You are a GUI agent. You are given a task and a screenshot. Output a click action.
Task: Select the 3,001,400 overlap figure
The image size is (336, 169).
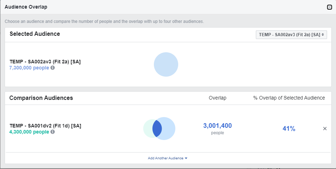click(218, 126)
